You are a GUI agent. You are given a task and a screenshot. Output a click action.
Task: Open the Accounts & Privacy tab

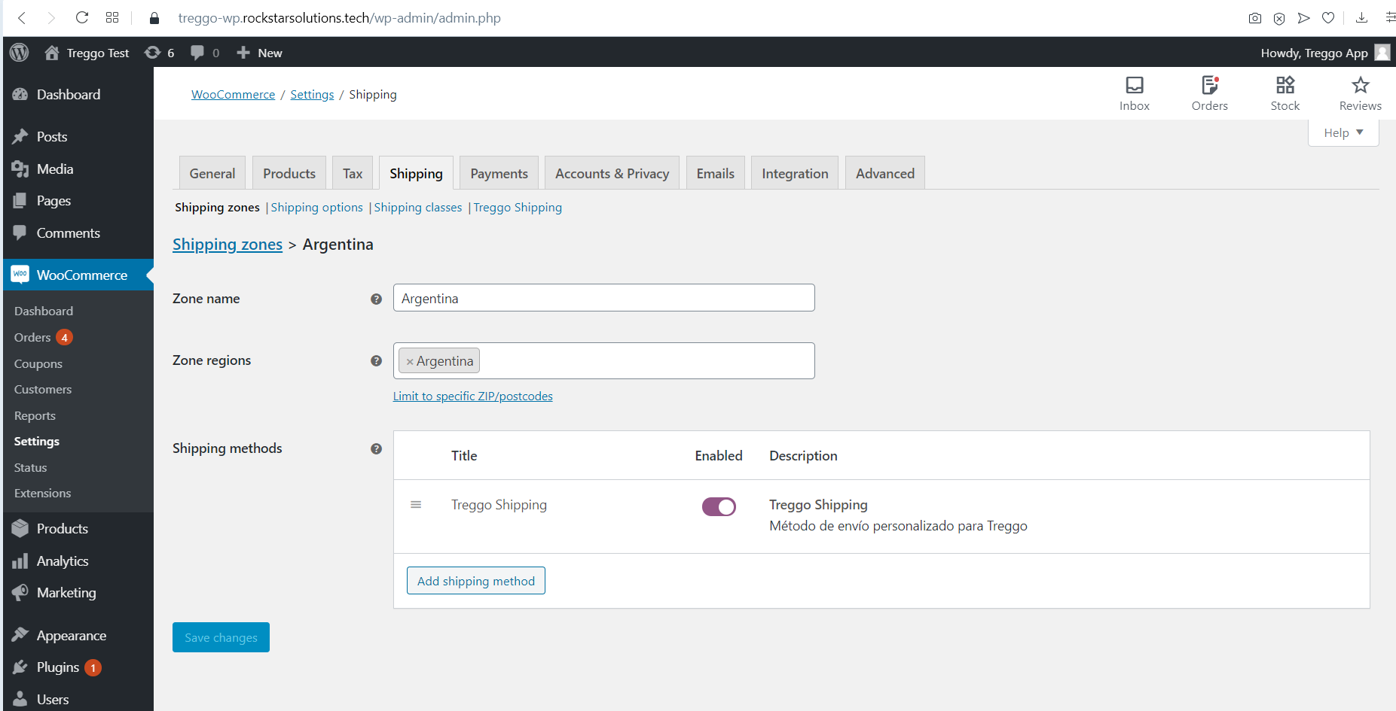[612, 173]
